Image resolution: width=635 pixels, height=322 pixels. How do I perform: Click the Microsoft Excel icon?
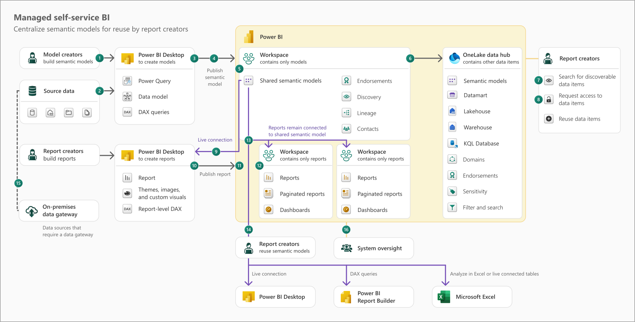[x=444, y=297]
